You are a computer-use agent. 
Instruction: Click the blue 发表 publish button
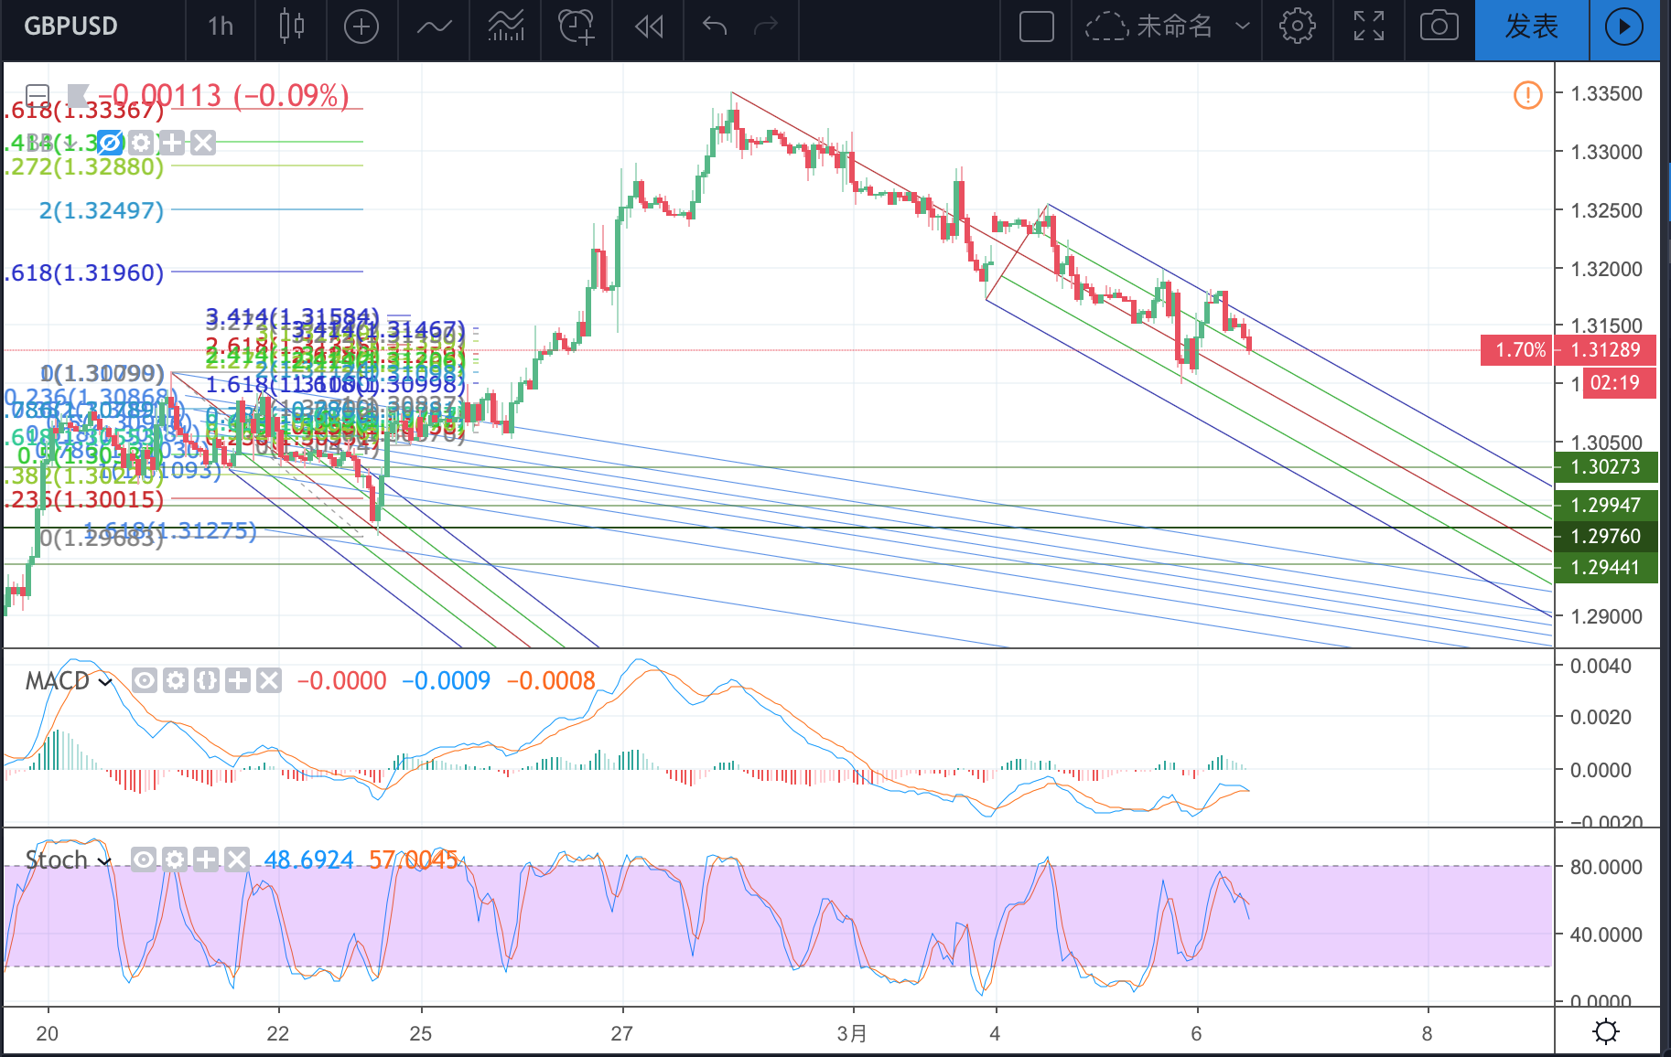pyautogui.click(x=1531, y=27)
